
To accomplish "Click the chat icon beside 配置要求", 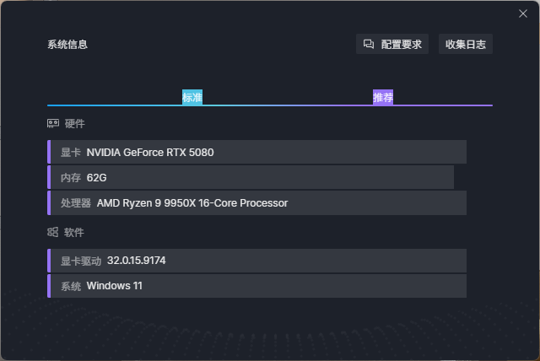I will (x=369, y=45).
